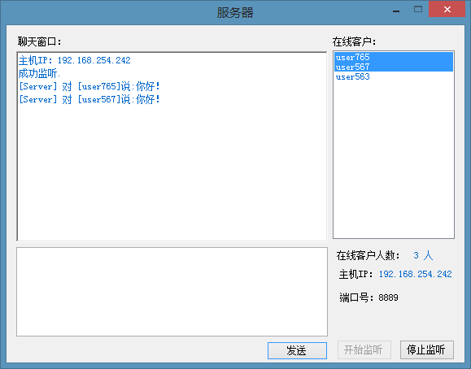Click chat line addressed to [user567]

89,99
